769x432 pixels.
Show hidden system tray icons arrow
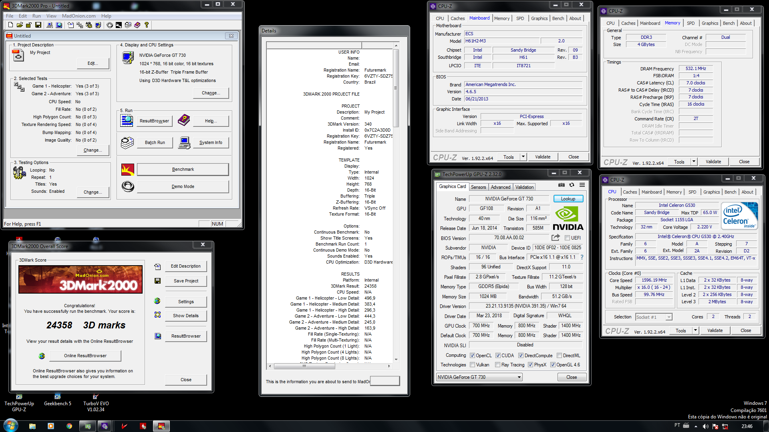tap(696, 426)
